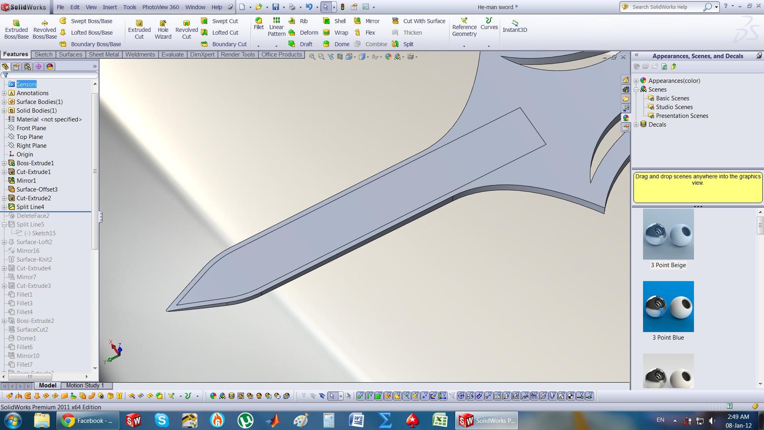764x430 pixels.
Task: Collapse the Scenes tree node
Action: 636,90
